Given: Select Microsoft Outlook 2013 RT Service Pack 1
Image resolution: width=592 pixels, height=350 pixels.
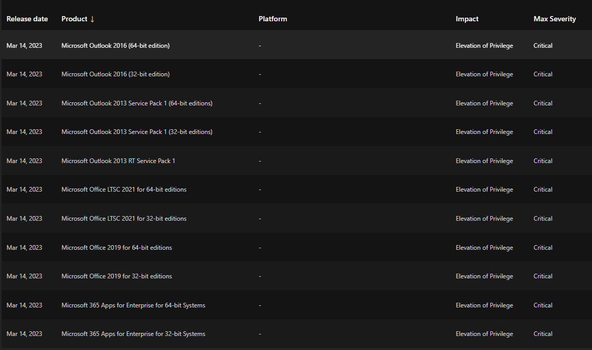Looking at the screenshot, I should 118,160.
